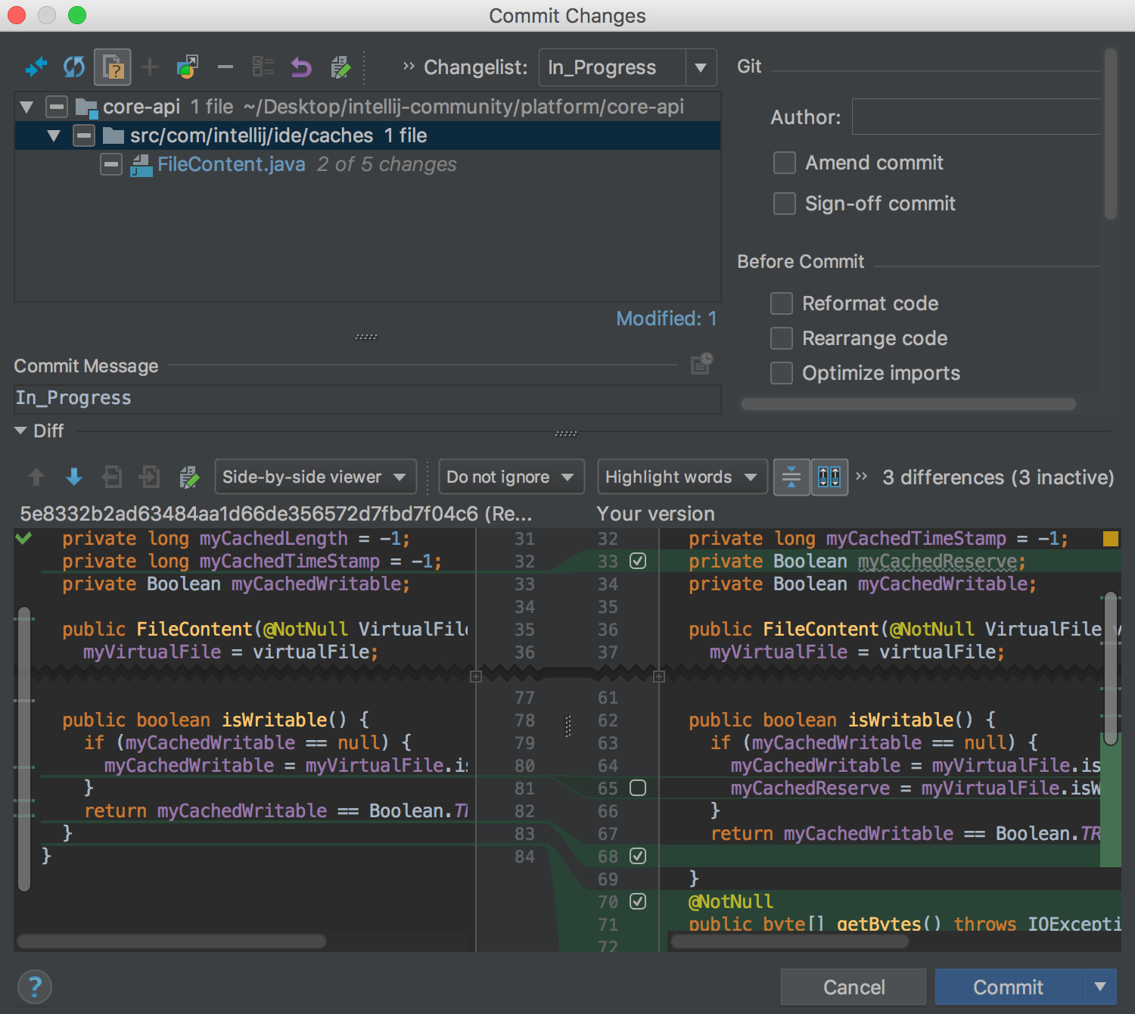Image resolution: width=1135 pixels, height=1014 pixels.
Task: Jump to the next difference with down arrow
Action: click(x=73, y=477)
